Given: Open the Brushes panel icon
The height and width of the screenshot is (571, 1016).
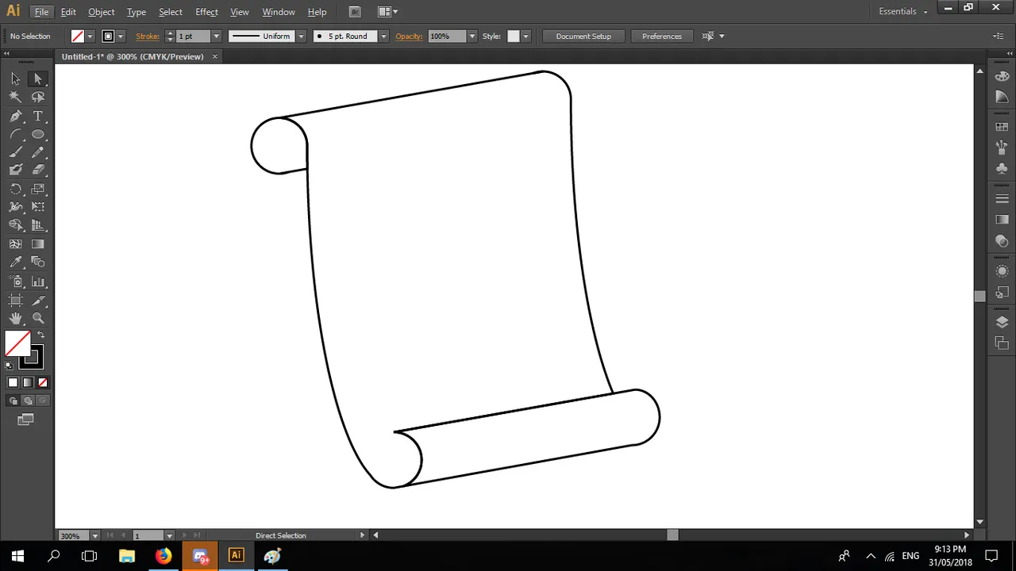Looking at the screenshot, I should pyautogui.click(x=1002, y=148).
